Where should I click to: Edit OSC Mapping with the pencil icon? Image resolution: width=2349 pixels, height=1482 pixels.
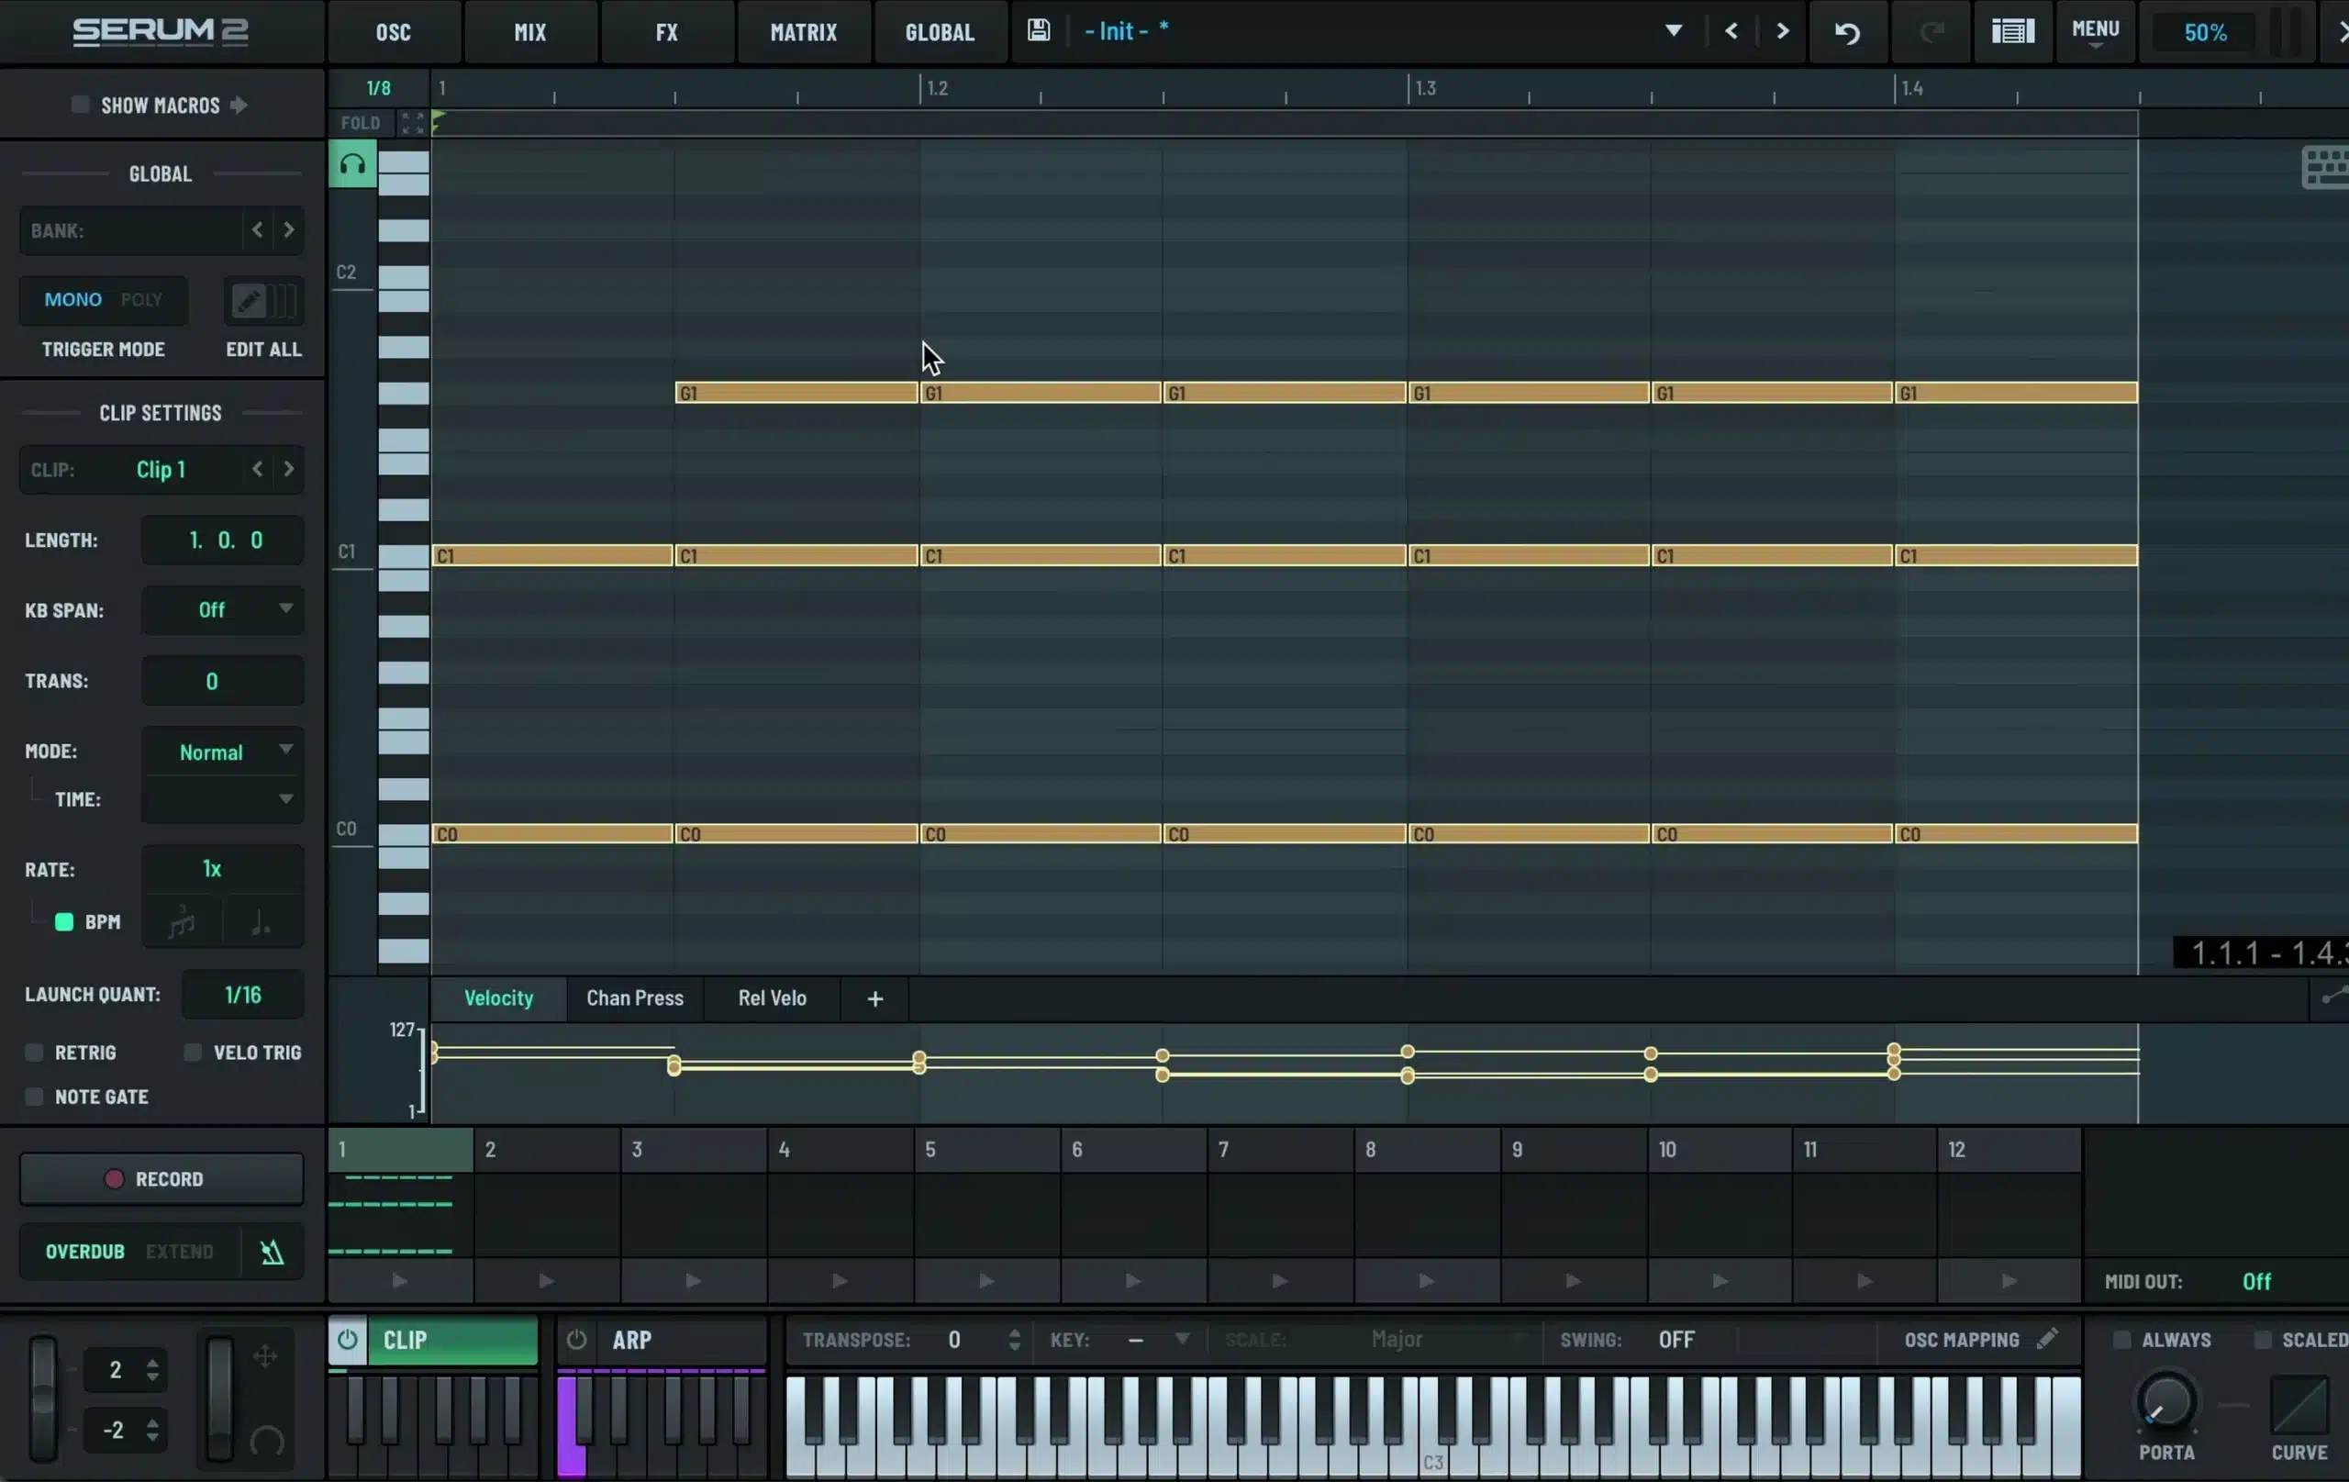(2047, 1339)
